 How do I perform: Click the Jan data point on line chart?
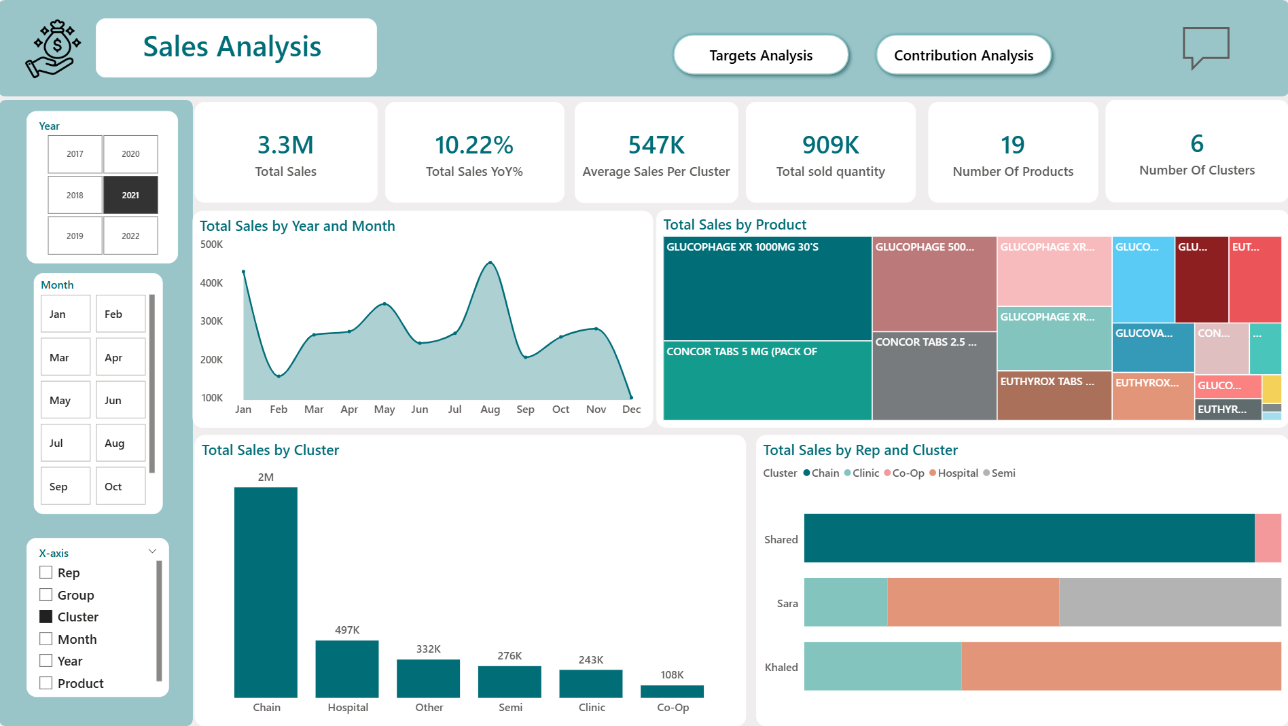click(x=243, y=272)
